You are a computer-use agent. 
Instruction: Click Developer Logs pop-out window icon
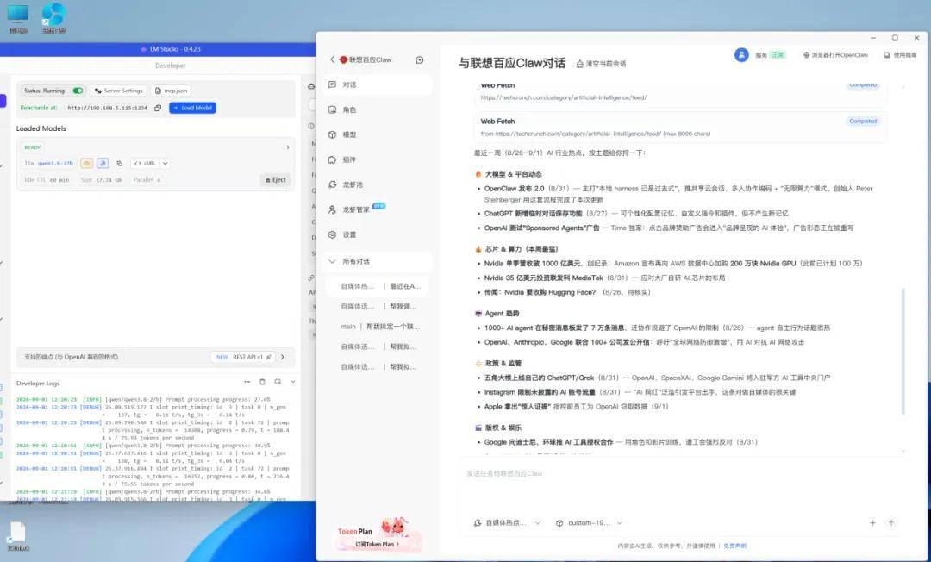pyautogui.click(x=278, y=382)
